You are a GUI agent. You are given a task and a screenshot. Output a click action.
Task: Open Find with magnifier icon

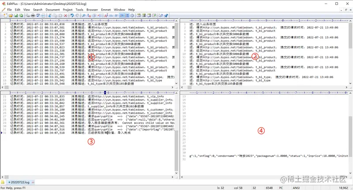(83, 15)
